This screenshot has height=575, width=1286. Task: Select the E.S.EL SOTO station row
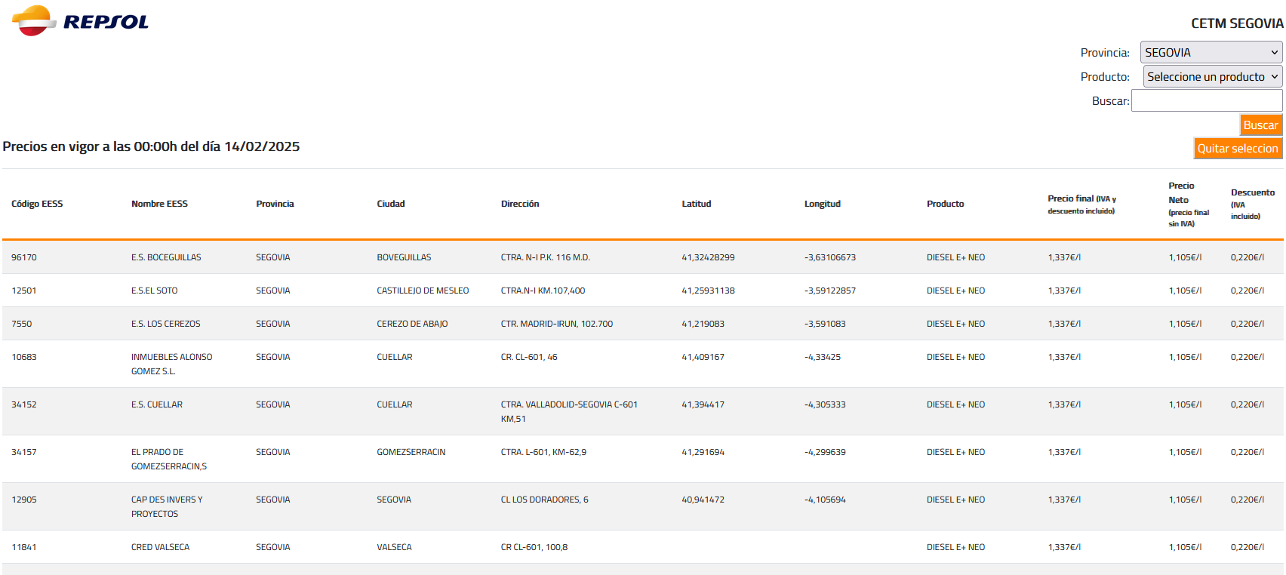click(x=154, y=291)
